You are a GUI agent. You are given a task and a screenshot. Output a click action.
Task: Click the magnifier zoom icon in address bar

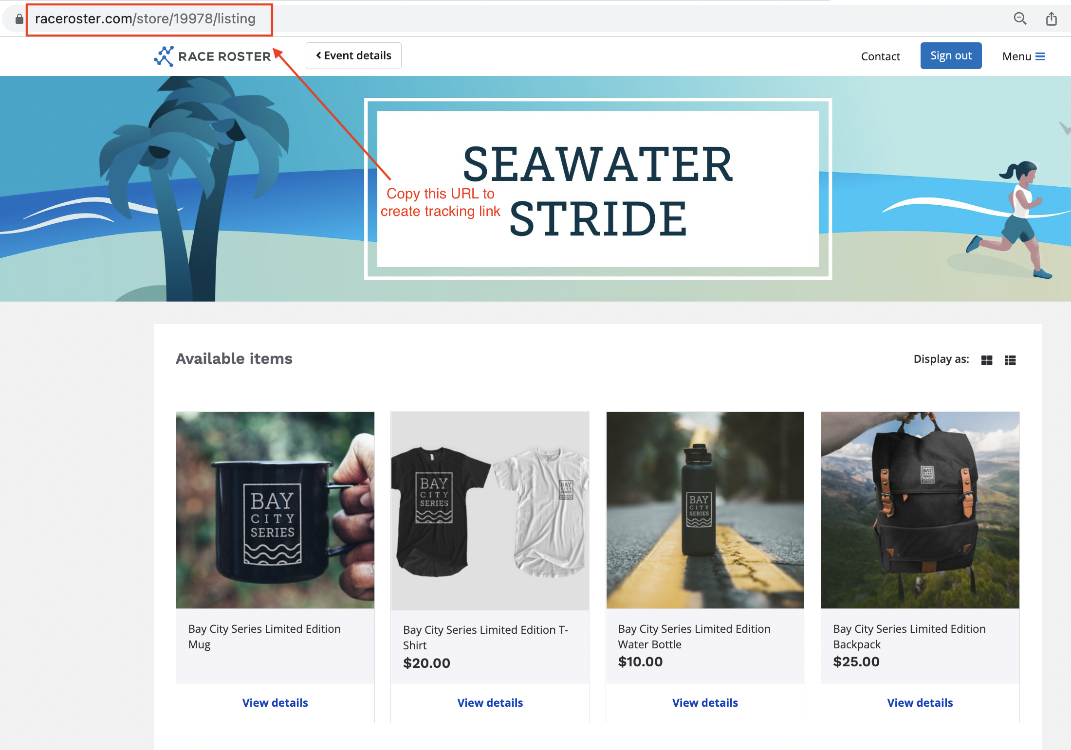1020,19
